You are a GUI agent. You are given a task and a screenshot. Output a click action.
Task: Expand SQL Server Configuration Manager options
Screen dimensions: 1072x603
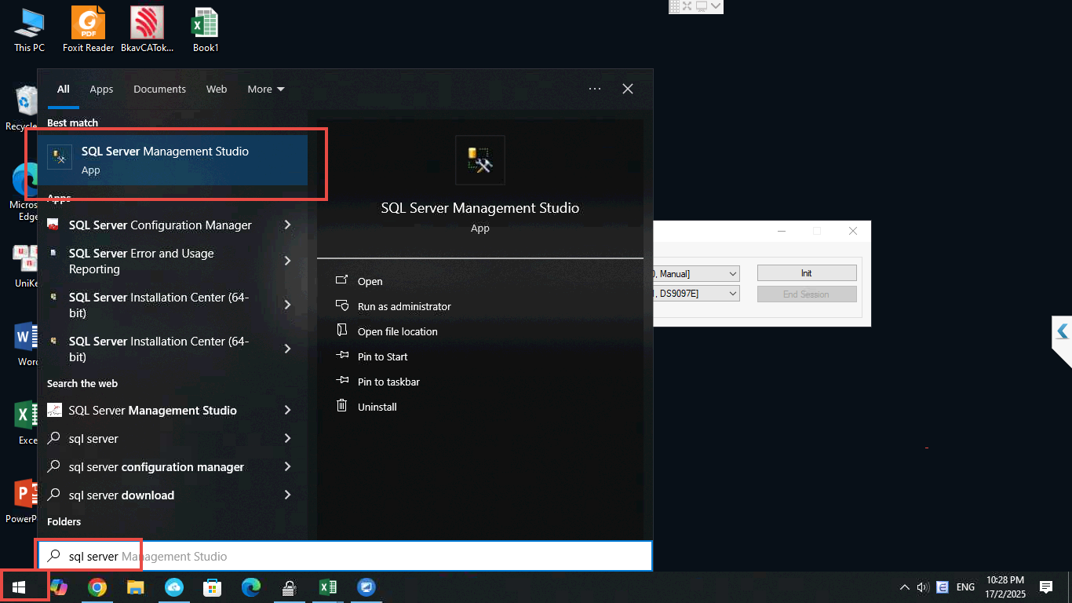tap(287, 225)
